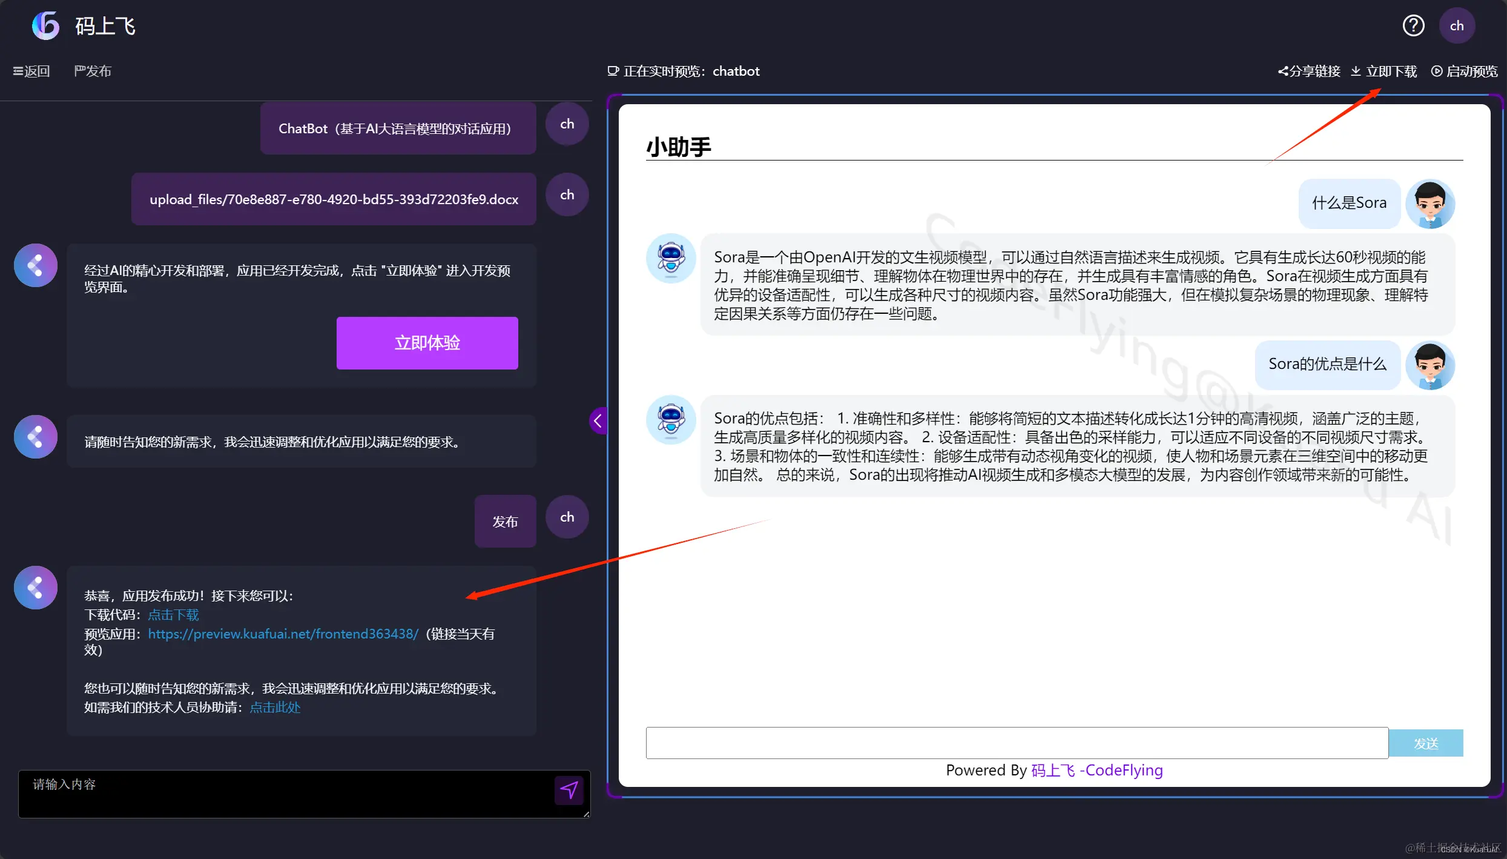Select the upload_files docx message bubble
Viewport: 1507px width, 859px height.
(334, 199)
